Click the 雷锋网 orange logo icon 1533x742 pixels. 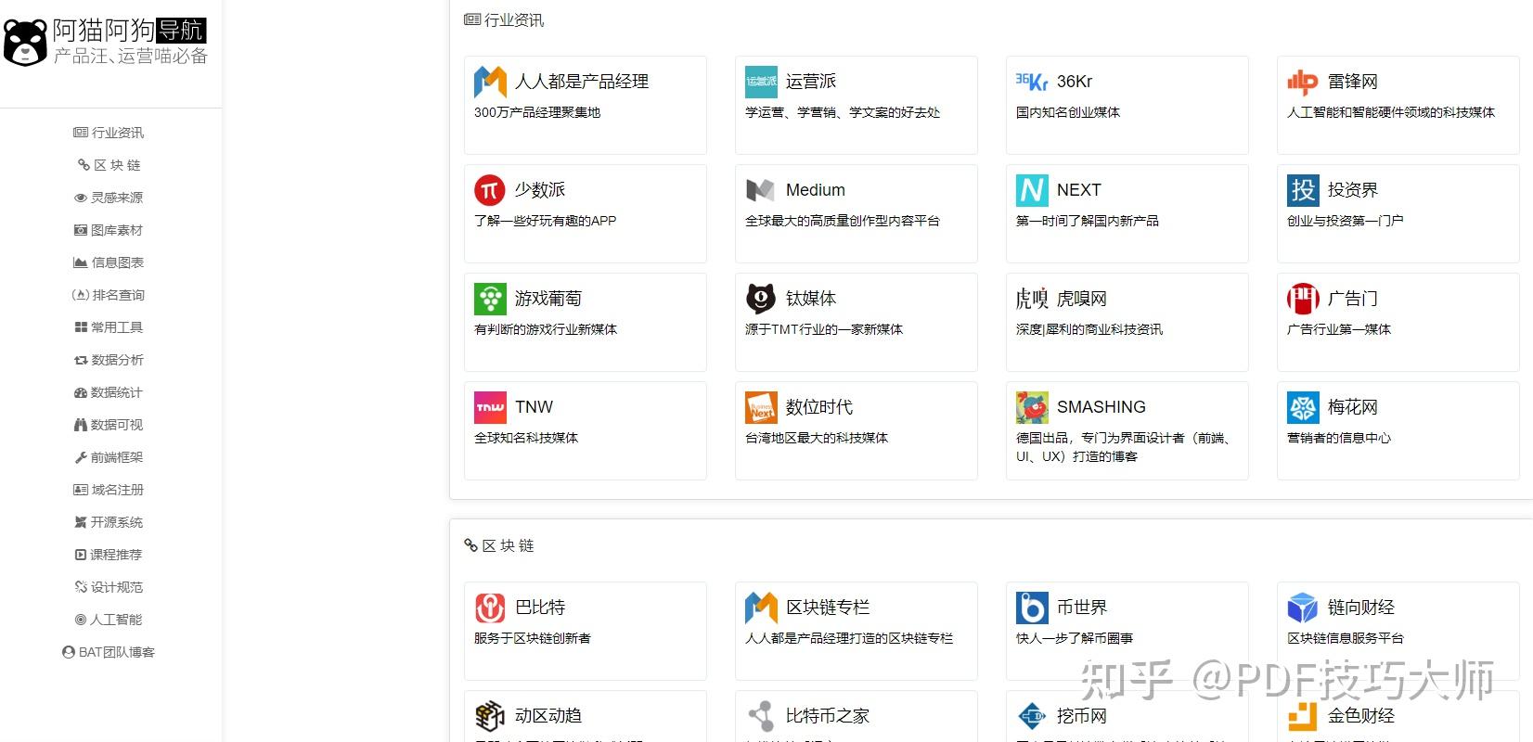coord(1303,82)
